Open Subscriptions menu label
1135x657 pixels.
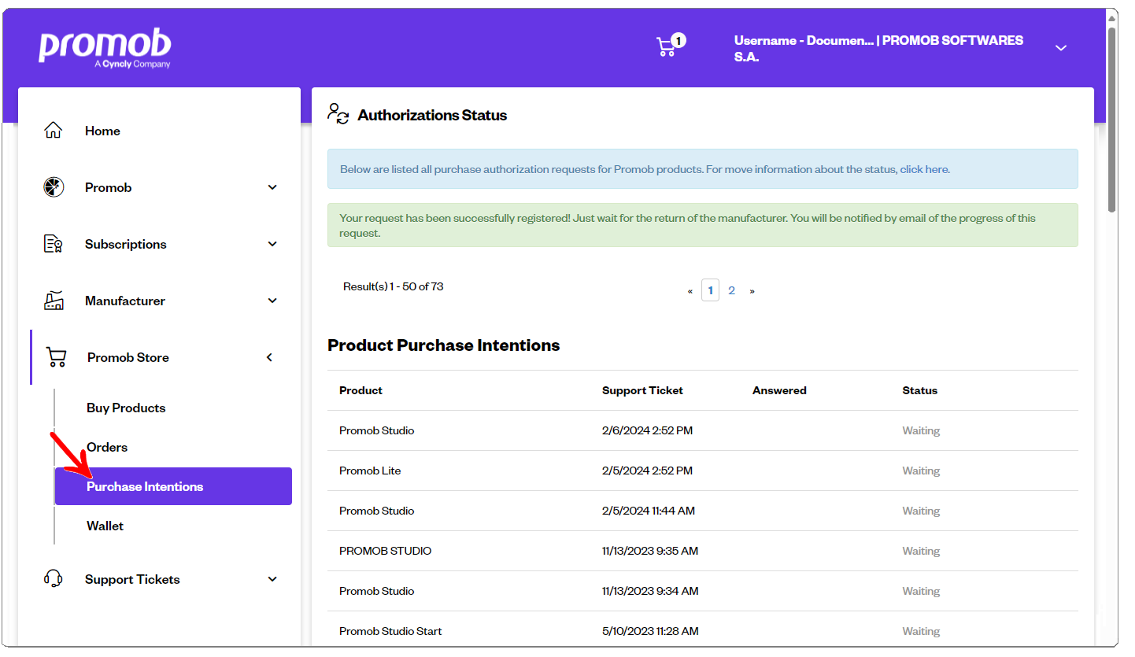point(126,244)
